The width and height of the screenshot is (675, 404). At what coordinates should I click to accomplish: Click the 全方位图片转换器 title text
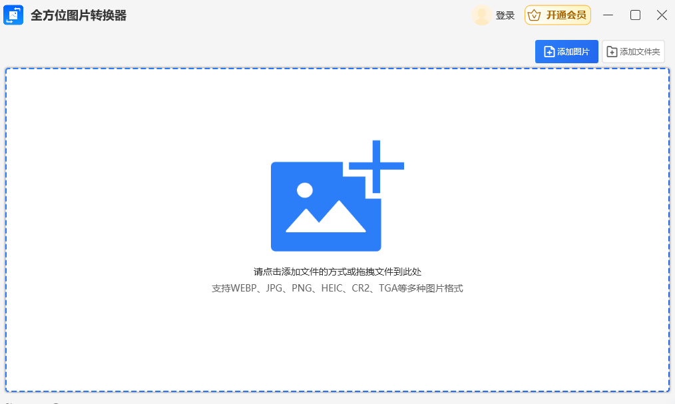(79, 15)
